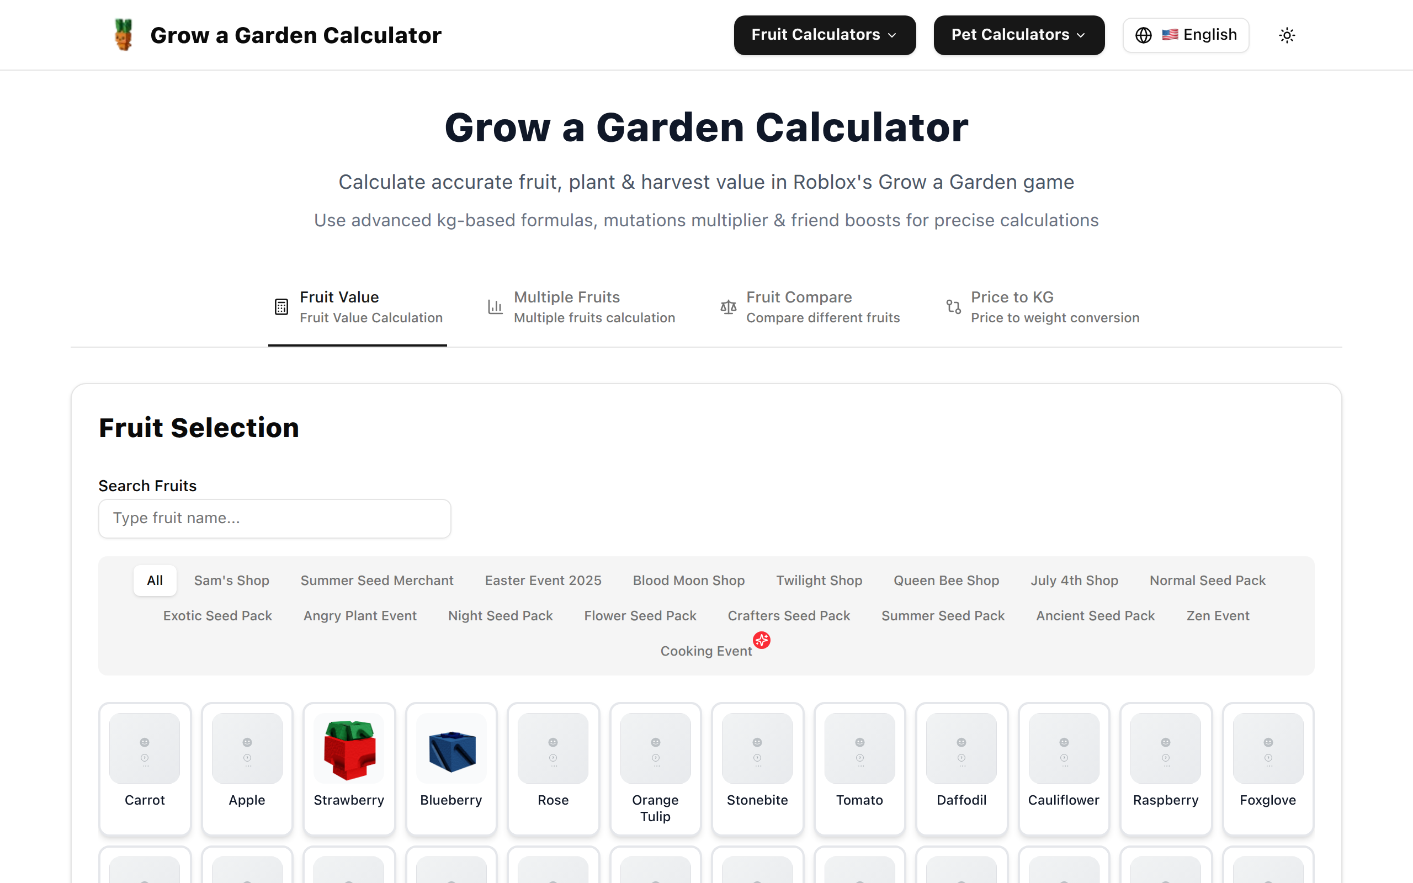
Task: Choose the Daffodil fruit card
Action: point(962,769)
